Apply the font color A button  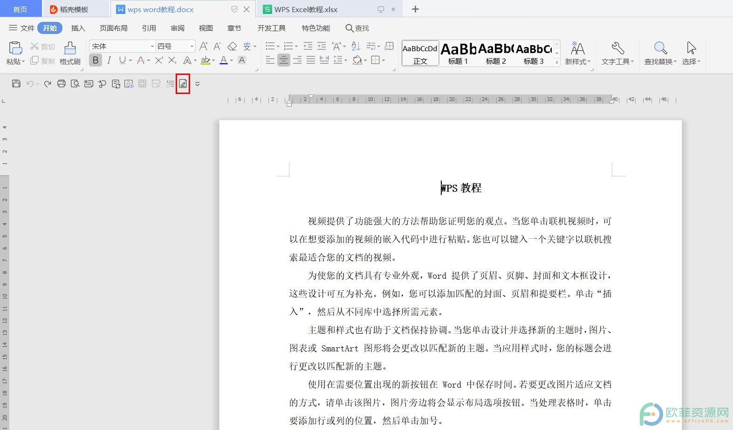tap(224, 60)
